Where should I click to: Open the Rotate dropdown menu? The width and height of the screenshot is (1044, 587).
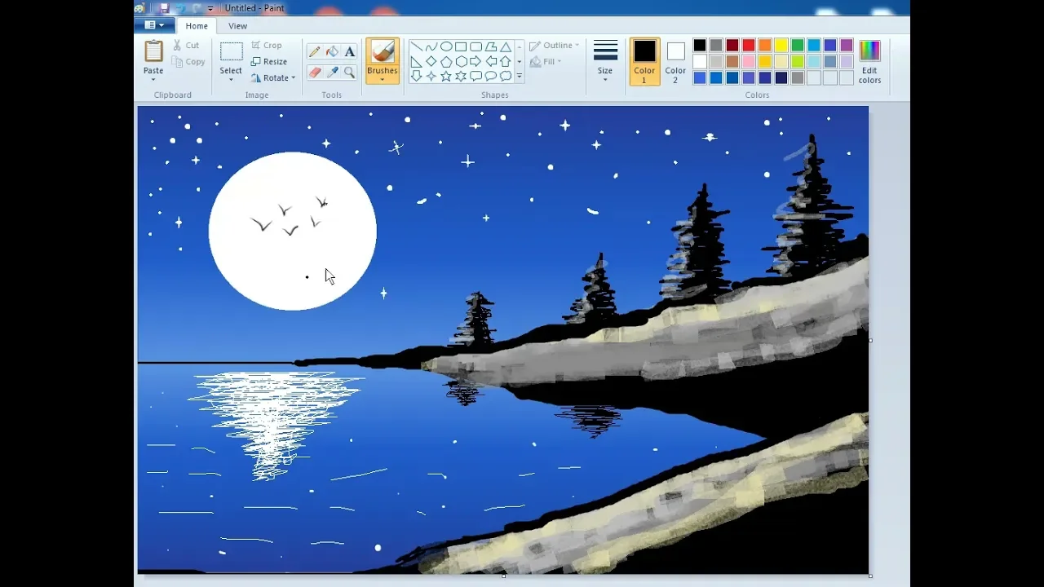[x=273, y=78]
